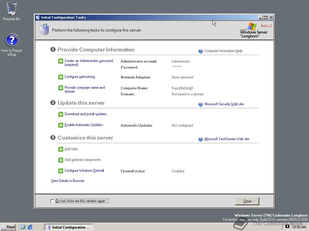
Task: Open Provide computer name and domain link
Action: click(x=85, y=89)
